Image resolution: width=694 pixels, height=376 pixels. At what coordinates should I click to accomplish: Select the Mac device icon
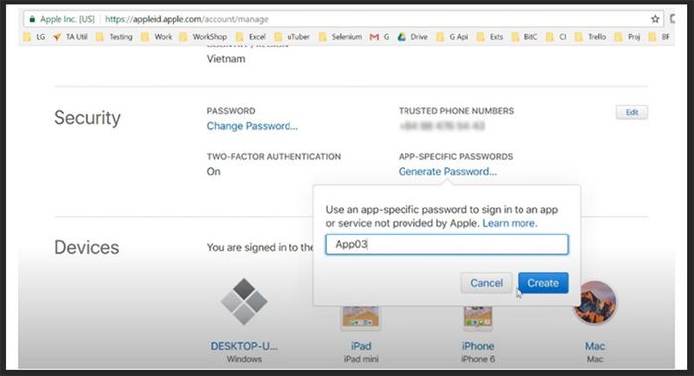(x=595, y=302)
